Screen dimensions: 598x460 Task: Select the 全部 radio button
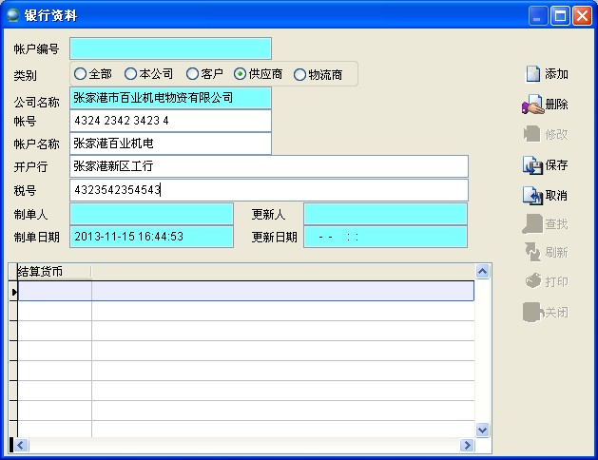(81, 73)
